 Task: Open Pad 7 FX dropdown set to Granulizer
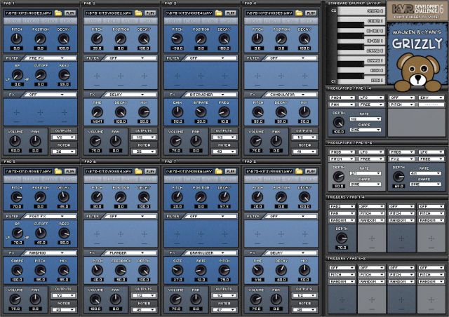tap(209, 253)
